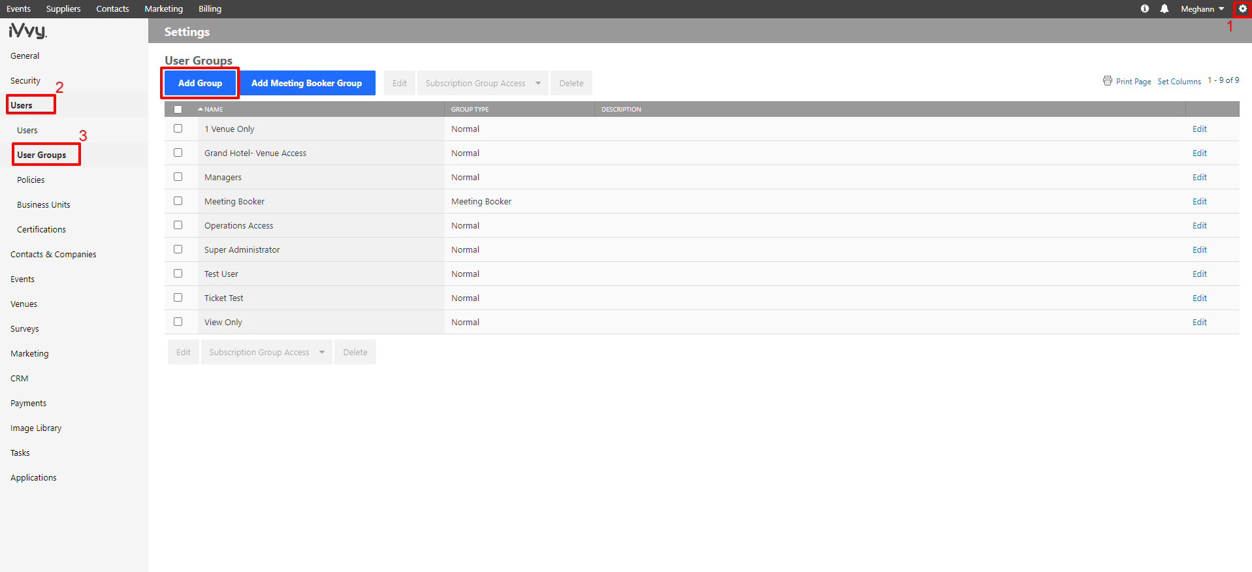Select Tasks in settings sidebar
Image resolution: width=1252 pixels, height=572 pixels.
pos(20,453)
